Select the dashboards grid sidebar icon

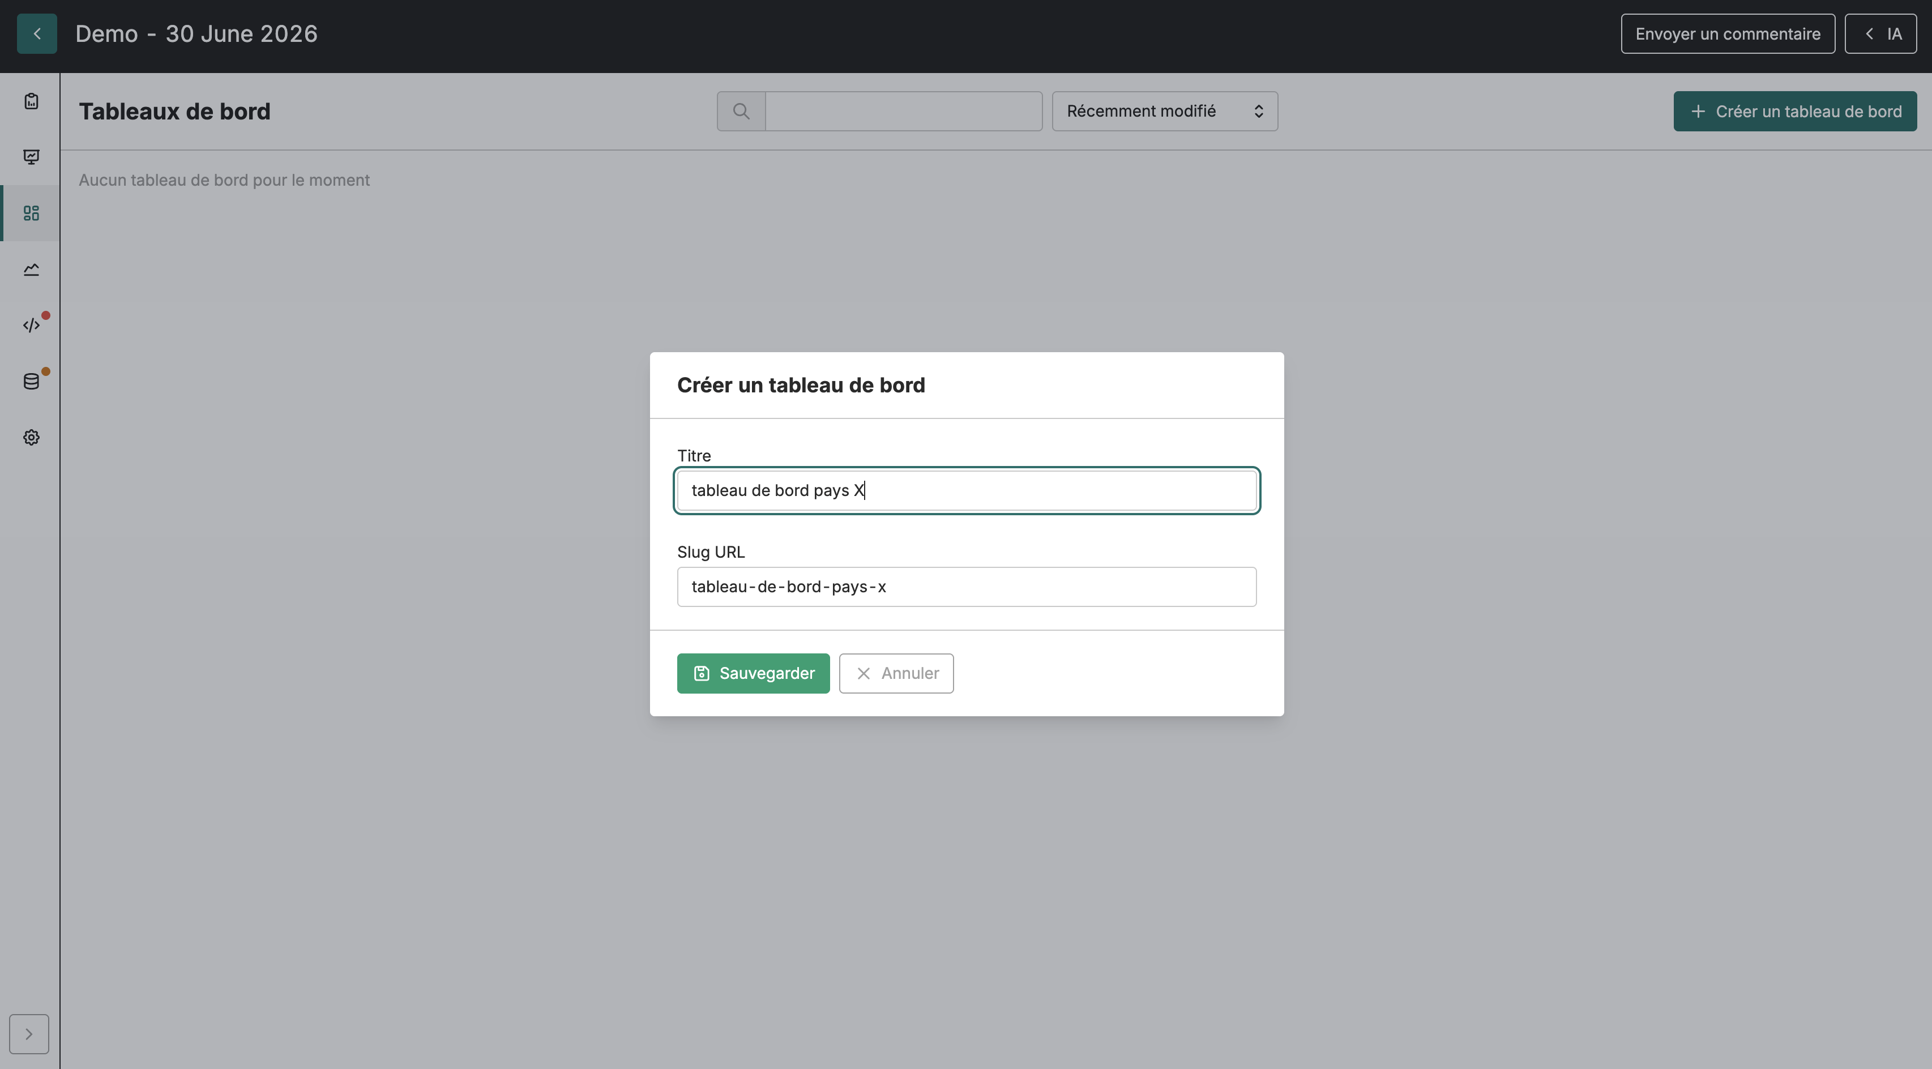(x=31, y=213)
